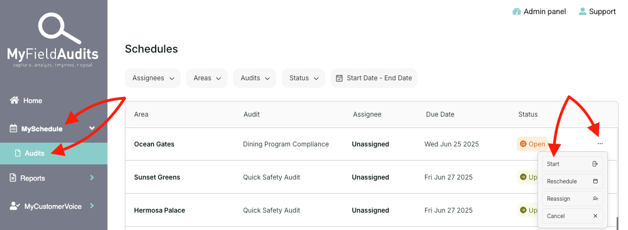Click Hermosa Palace Unassigned assignee cell
The width and height of the screenshot is (628, 230).
371,210
